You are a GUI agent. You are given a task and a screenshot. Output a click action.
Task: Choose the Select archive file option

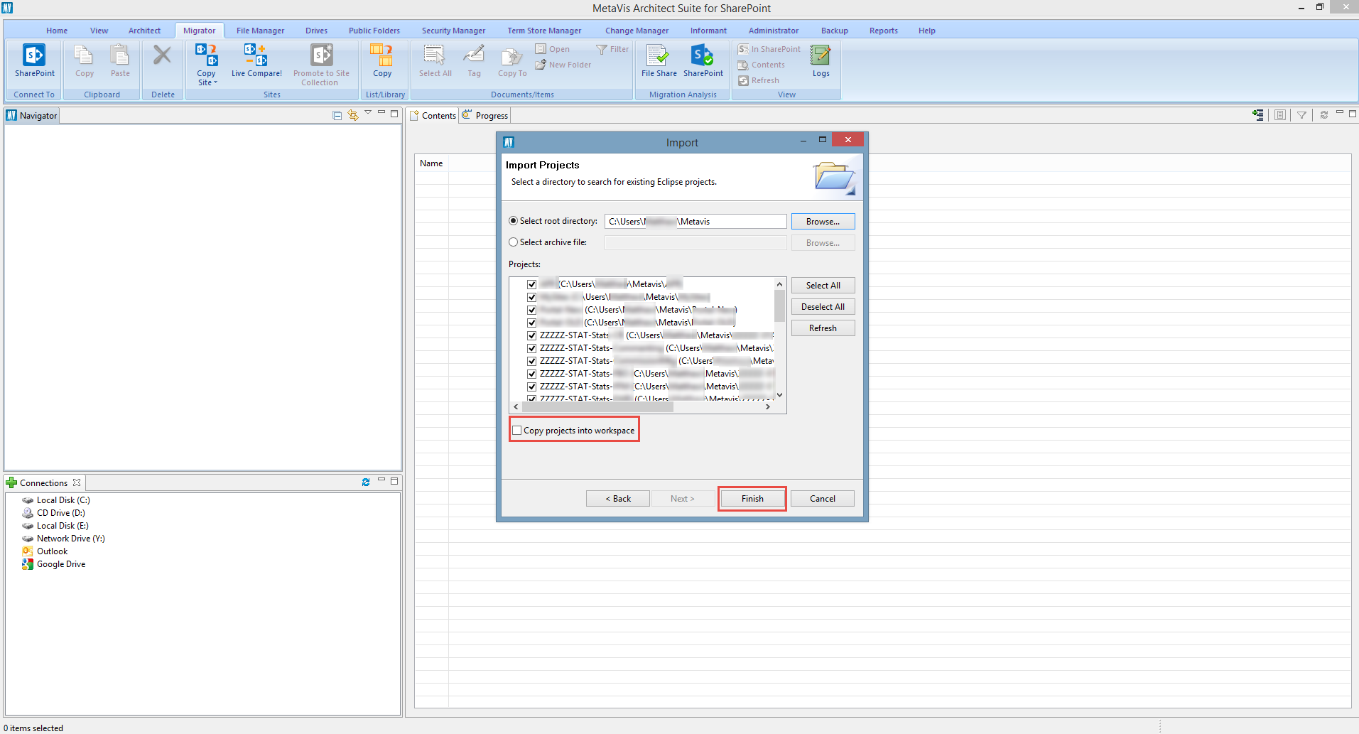[514, 242]
